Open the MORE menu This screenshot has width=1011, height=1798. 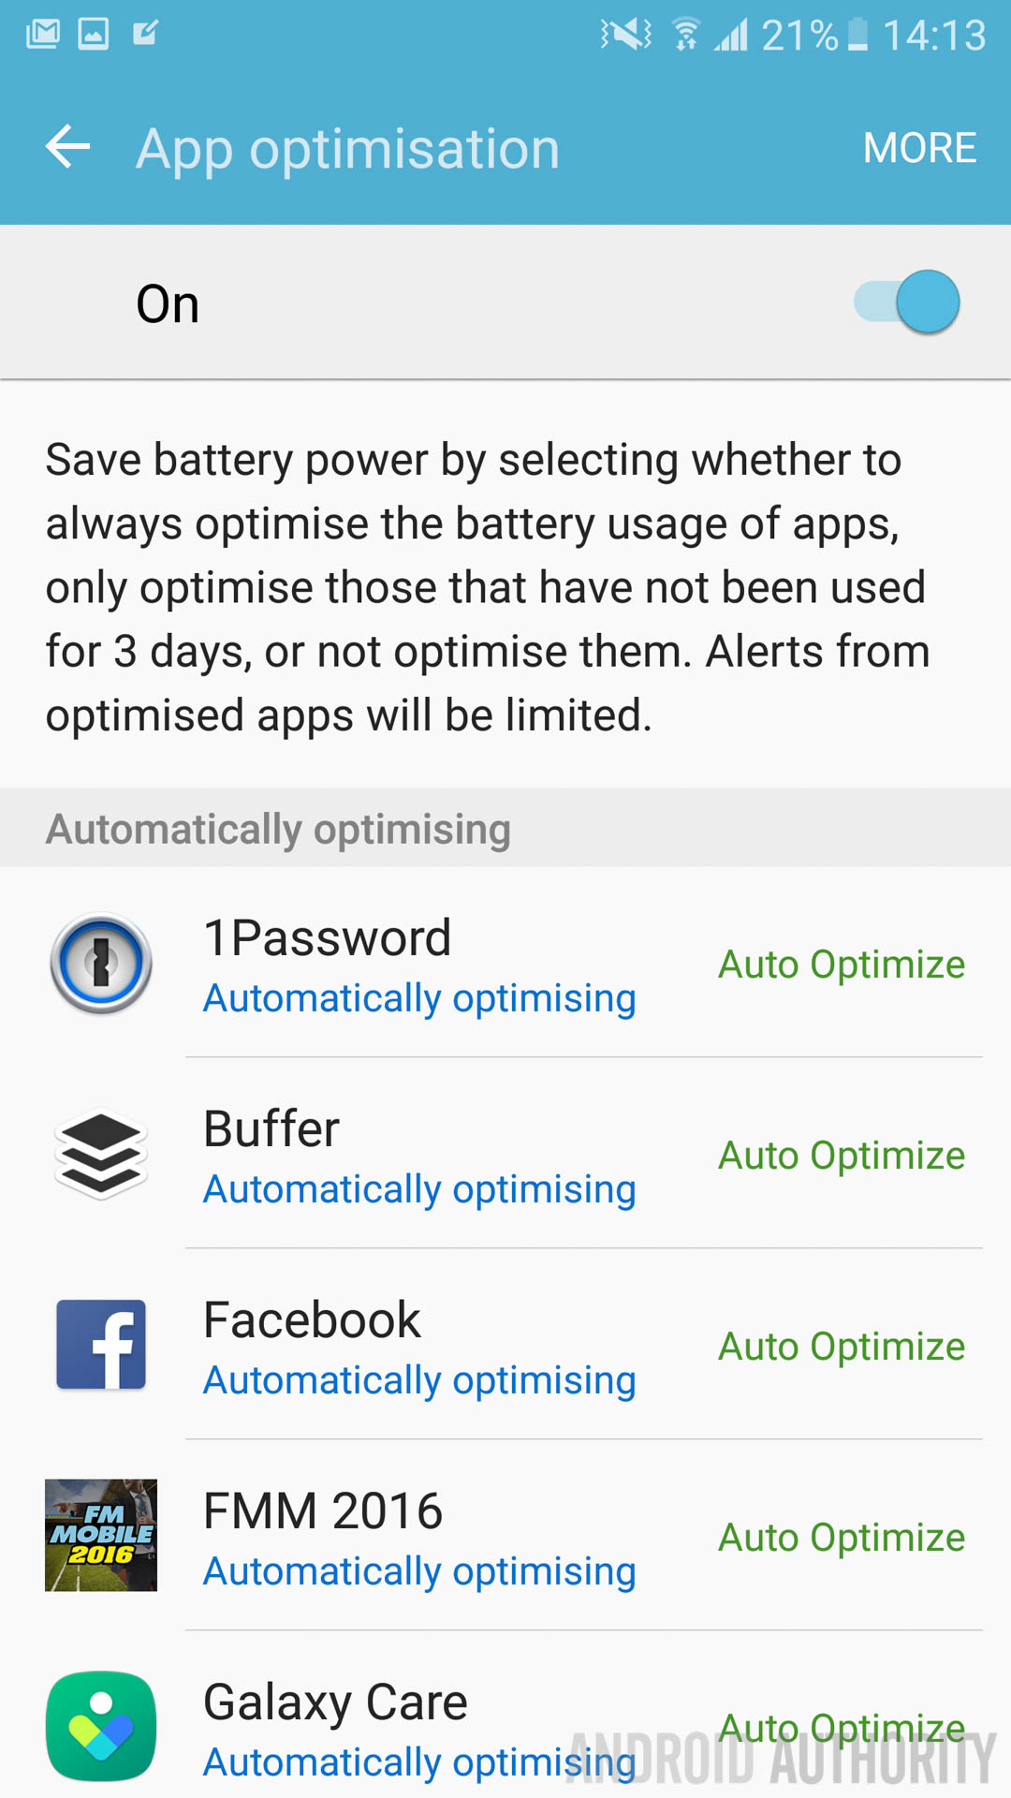click(919, 148)
